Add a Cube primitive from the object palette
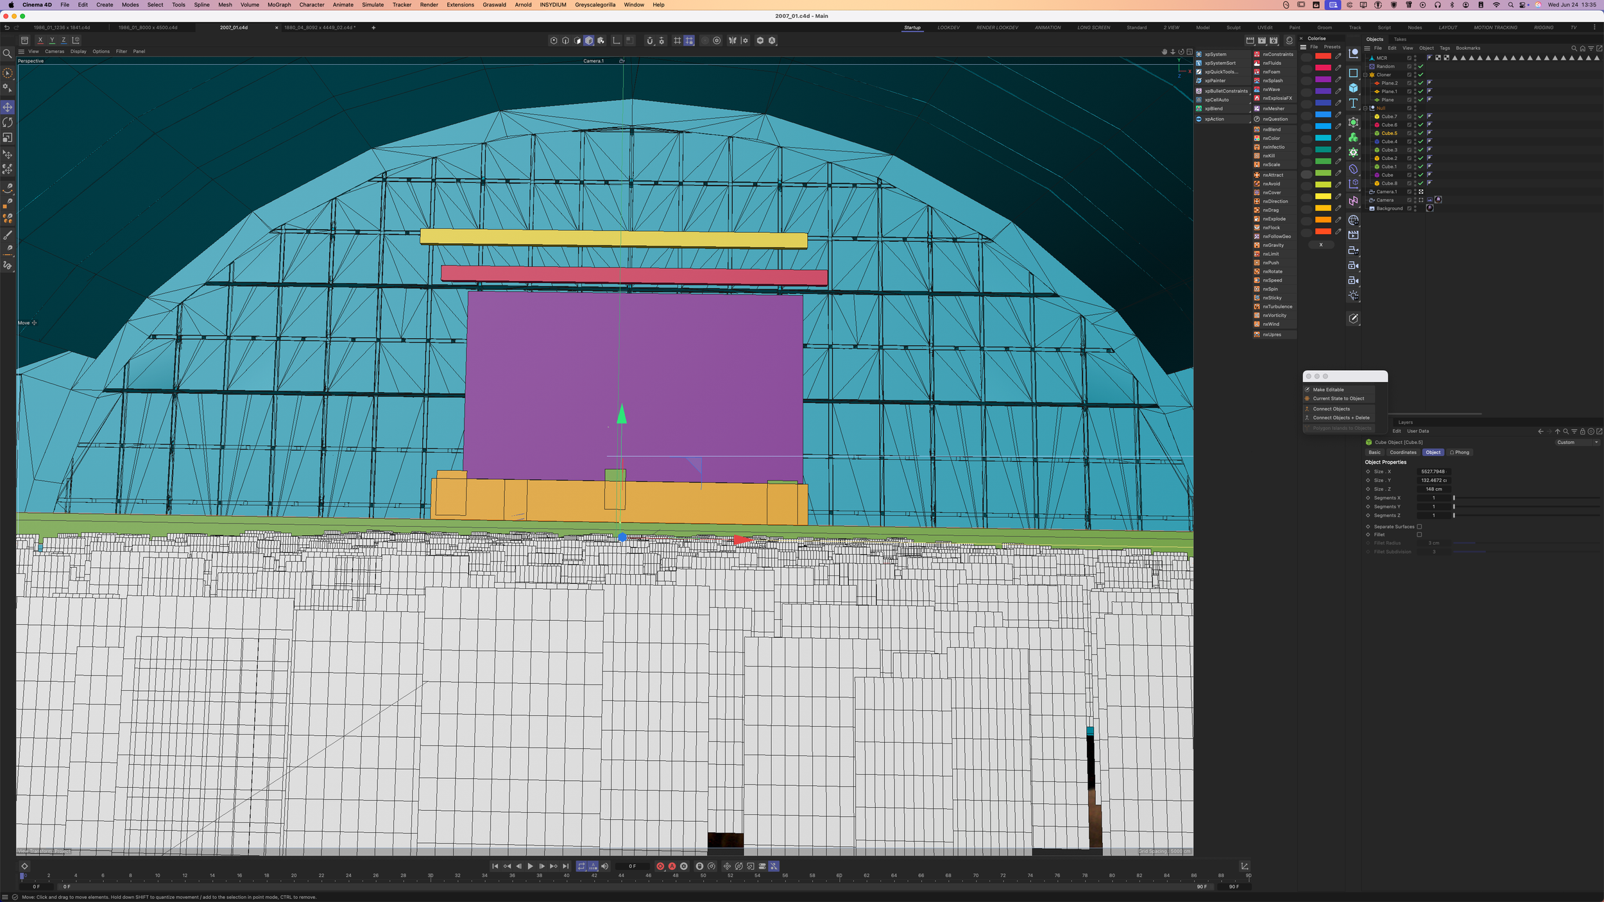 1353,88
